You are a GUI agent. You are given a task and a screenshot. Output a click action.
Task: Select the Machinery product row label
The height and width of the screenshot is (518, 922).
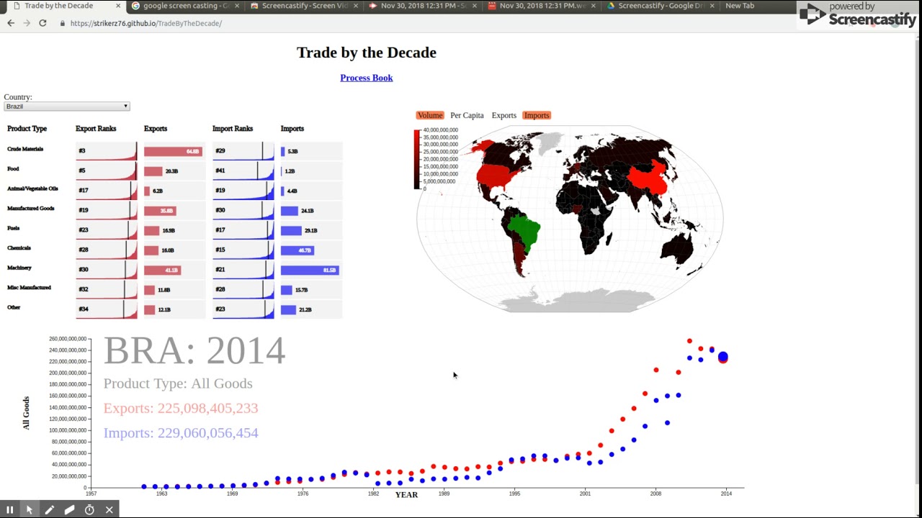(19, 268)
